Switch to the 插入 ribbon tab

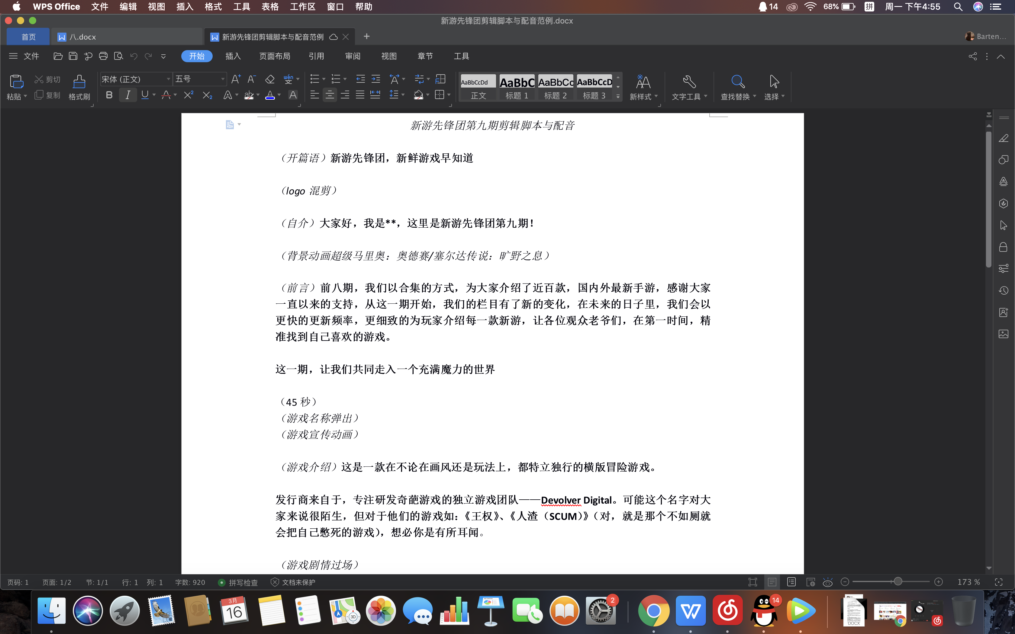tap(233, 56)
